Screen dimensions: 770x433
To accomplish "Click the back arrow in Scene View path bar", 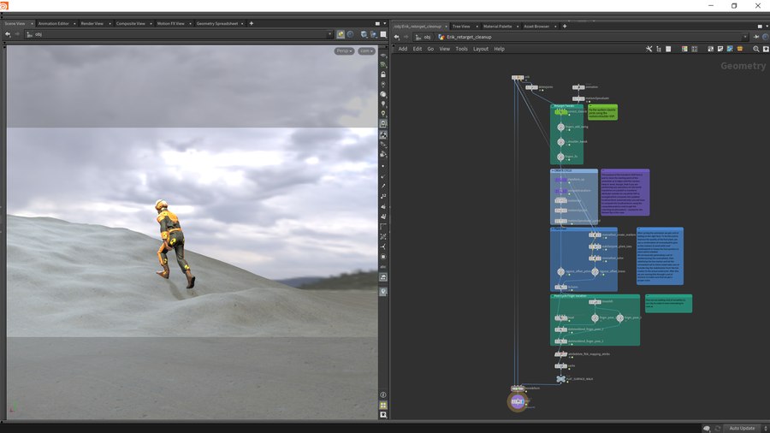I will pyautogui.click(x=9, y=34).
